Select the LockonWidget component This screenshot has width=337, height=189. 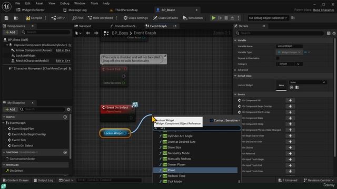coord(26,56)
